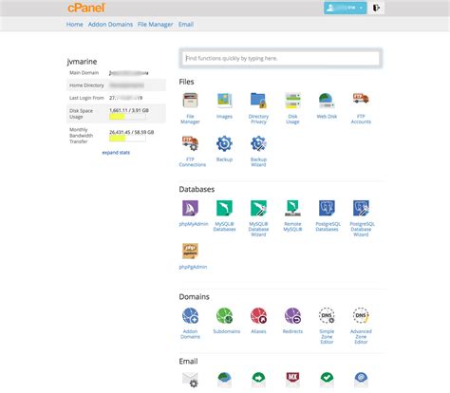Click the Disk Space Usage progress bar

pos(127,117)
